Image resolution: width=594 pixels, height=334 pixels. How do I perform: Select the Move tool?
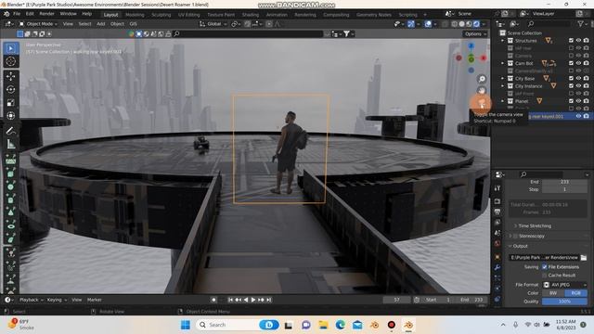(11, 76)
